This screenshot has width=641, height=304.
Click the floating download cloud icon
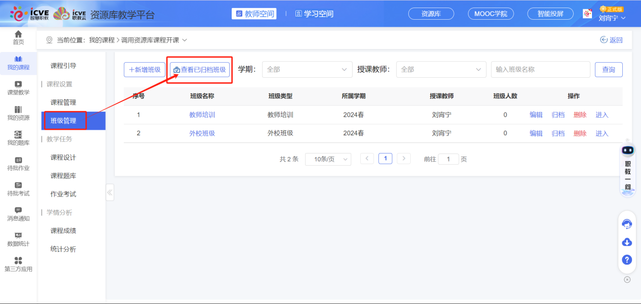click(x=627, y=242)
